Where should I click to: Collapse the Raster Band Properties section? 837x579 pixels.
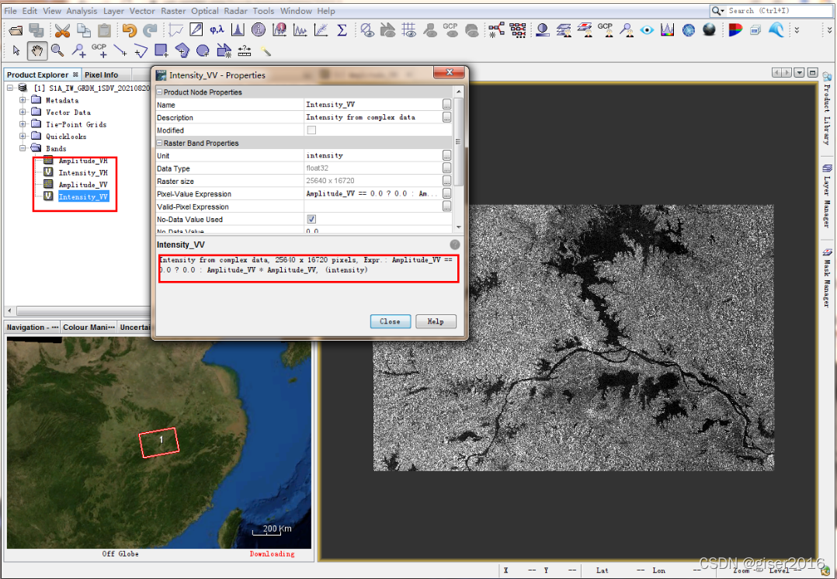(x=159, y=144)
